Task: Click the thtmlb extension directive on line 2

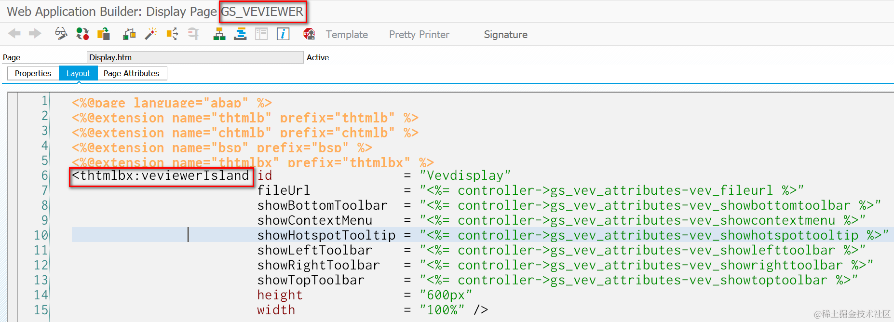Action: 245,118
